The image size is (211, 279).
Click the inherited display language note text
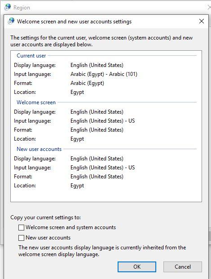point(102,251)
